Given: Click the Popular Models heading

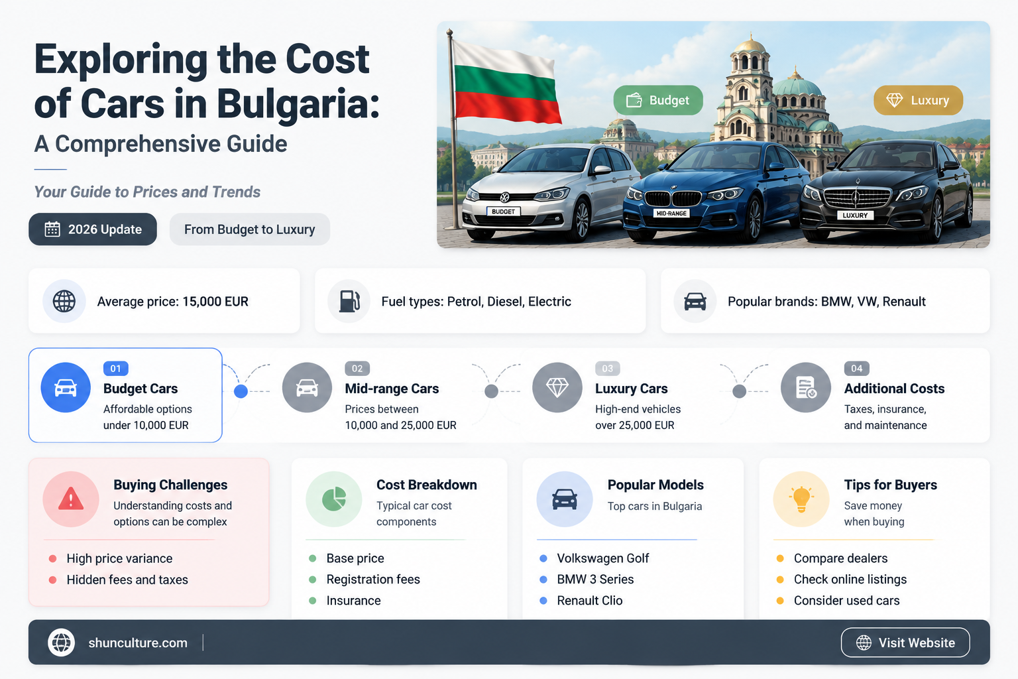Looking at the screenshot, I should click(x=655, y=485).
